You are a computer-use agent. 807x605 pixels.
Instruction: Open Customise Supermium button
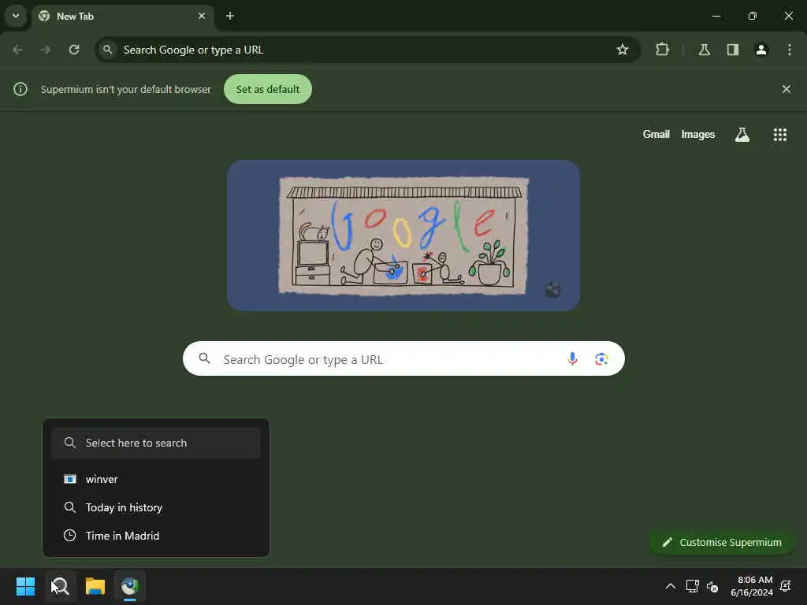(x=721, y=542)
